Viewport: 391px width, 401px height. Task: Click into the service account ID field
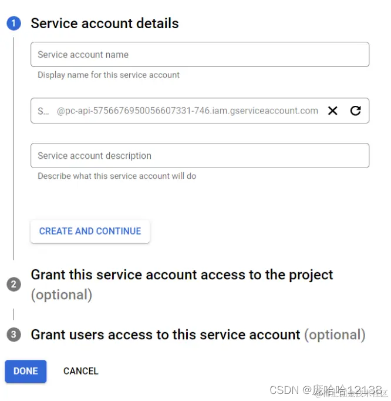pos(44,111)
